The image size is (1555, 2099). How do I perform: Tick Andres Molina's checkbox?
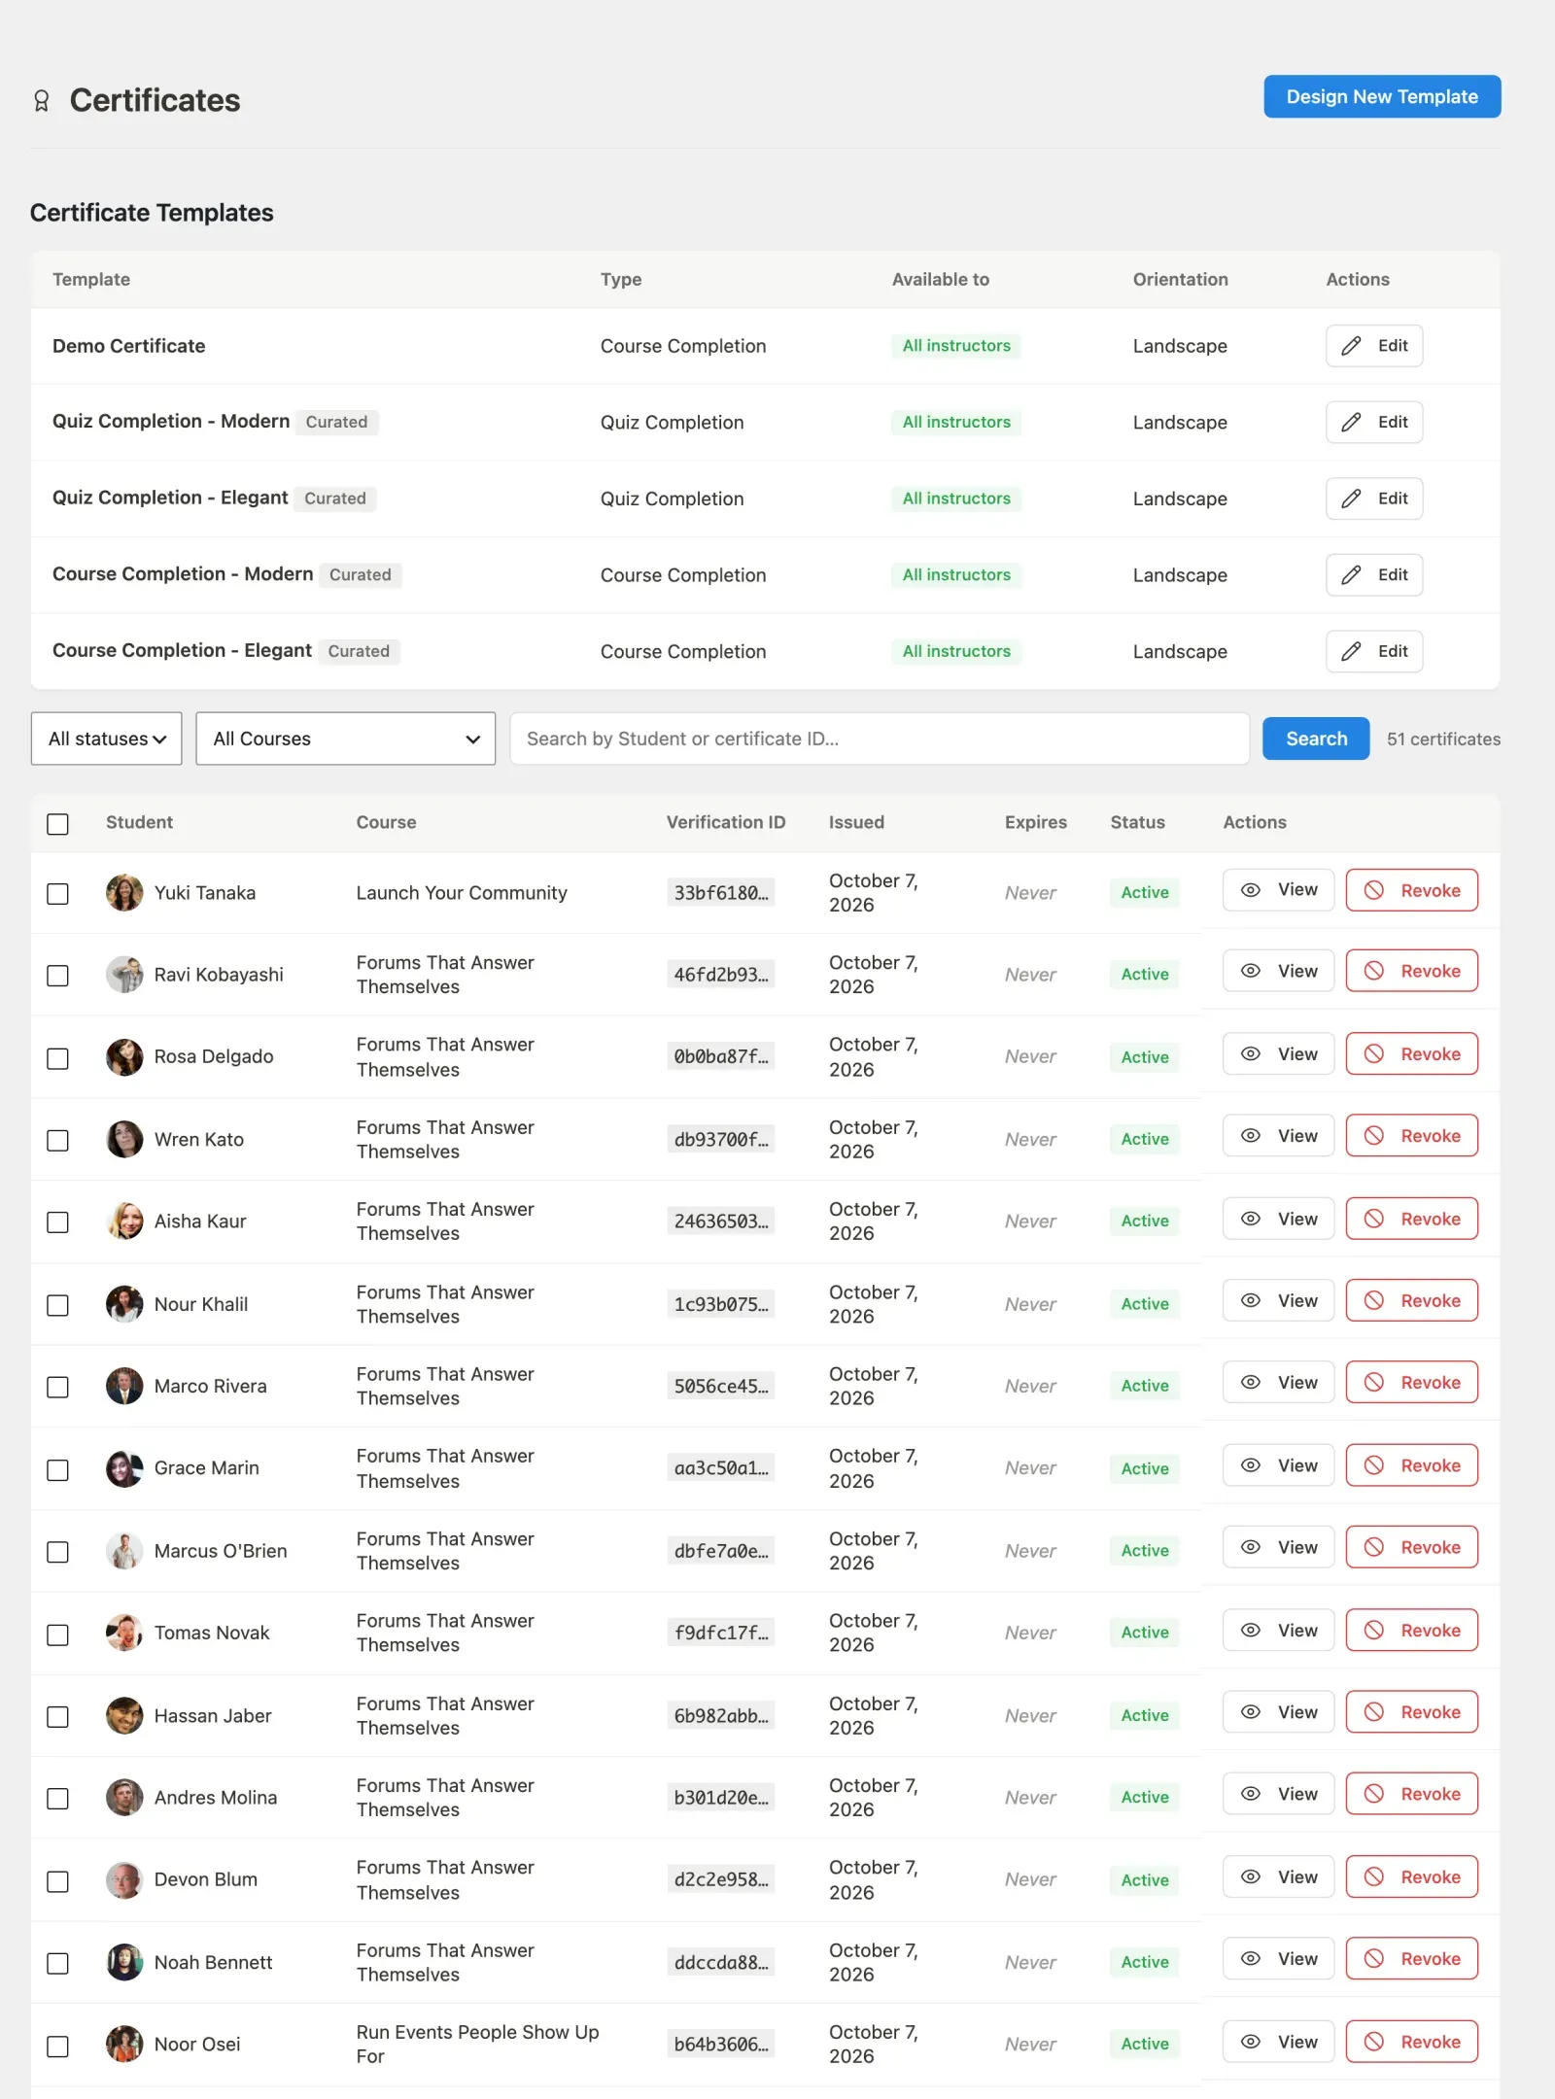coord(58,1799)
